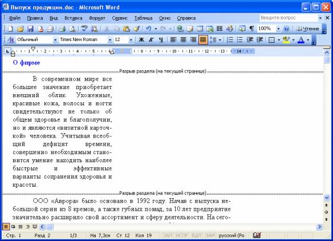The height and width of the screenshot is (241, 333).
Task: Open the Columns icon in the toolbar
Action: pyautogui.click(x=220, y=29)
